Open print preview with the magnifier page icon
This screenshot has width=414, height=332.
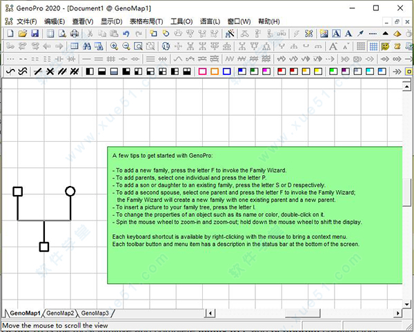pos(62,34)
